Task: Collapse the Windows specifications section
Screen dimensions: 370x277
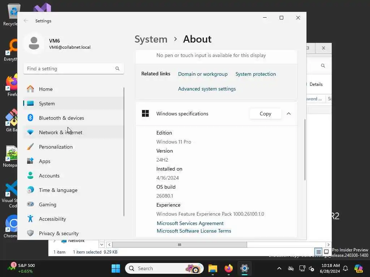Action: click(x=289, y=114)
